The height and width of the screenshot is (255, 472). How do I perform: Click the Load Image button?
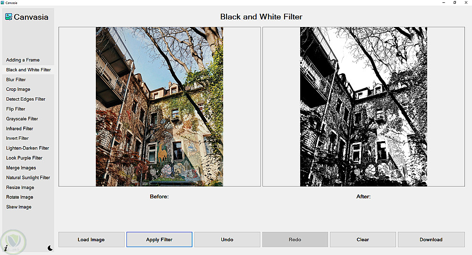[x=91, y=239]
